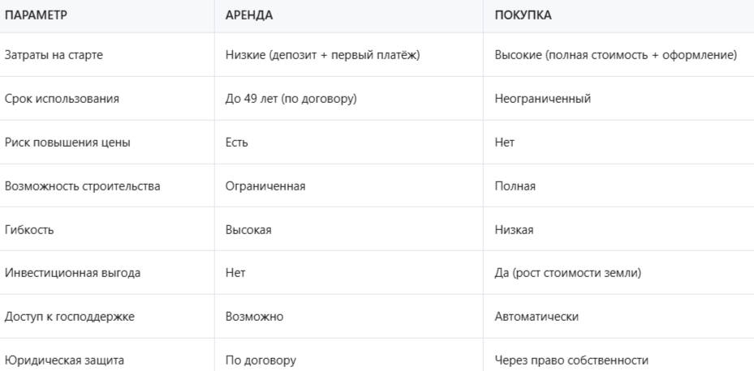
Task: Click the 'Высокая' flexibility cell
Action: (248, 230)
